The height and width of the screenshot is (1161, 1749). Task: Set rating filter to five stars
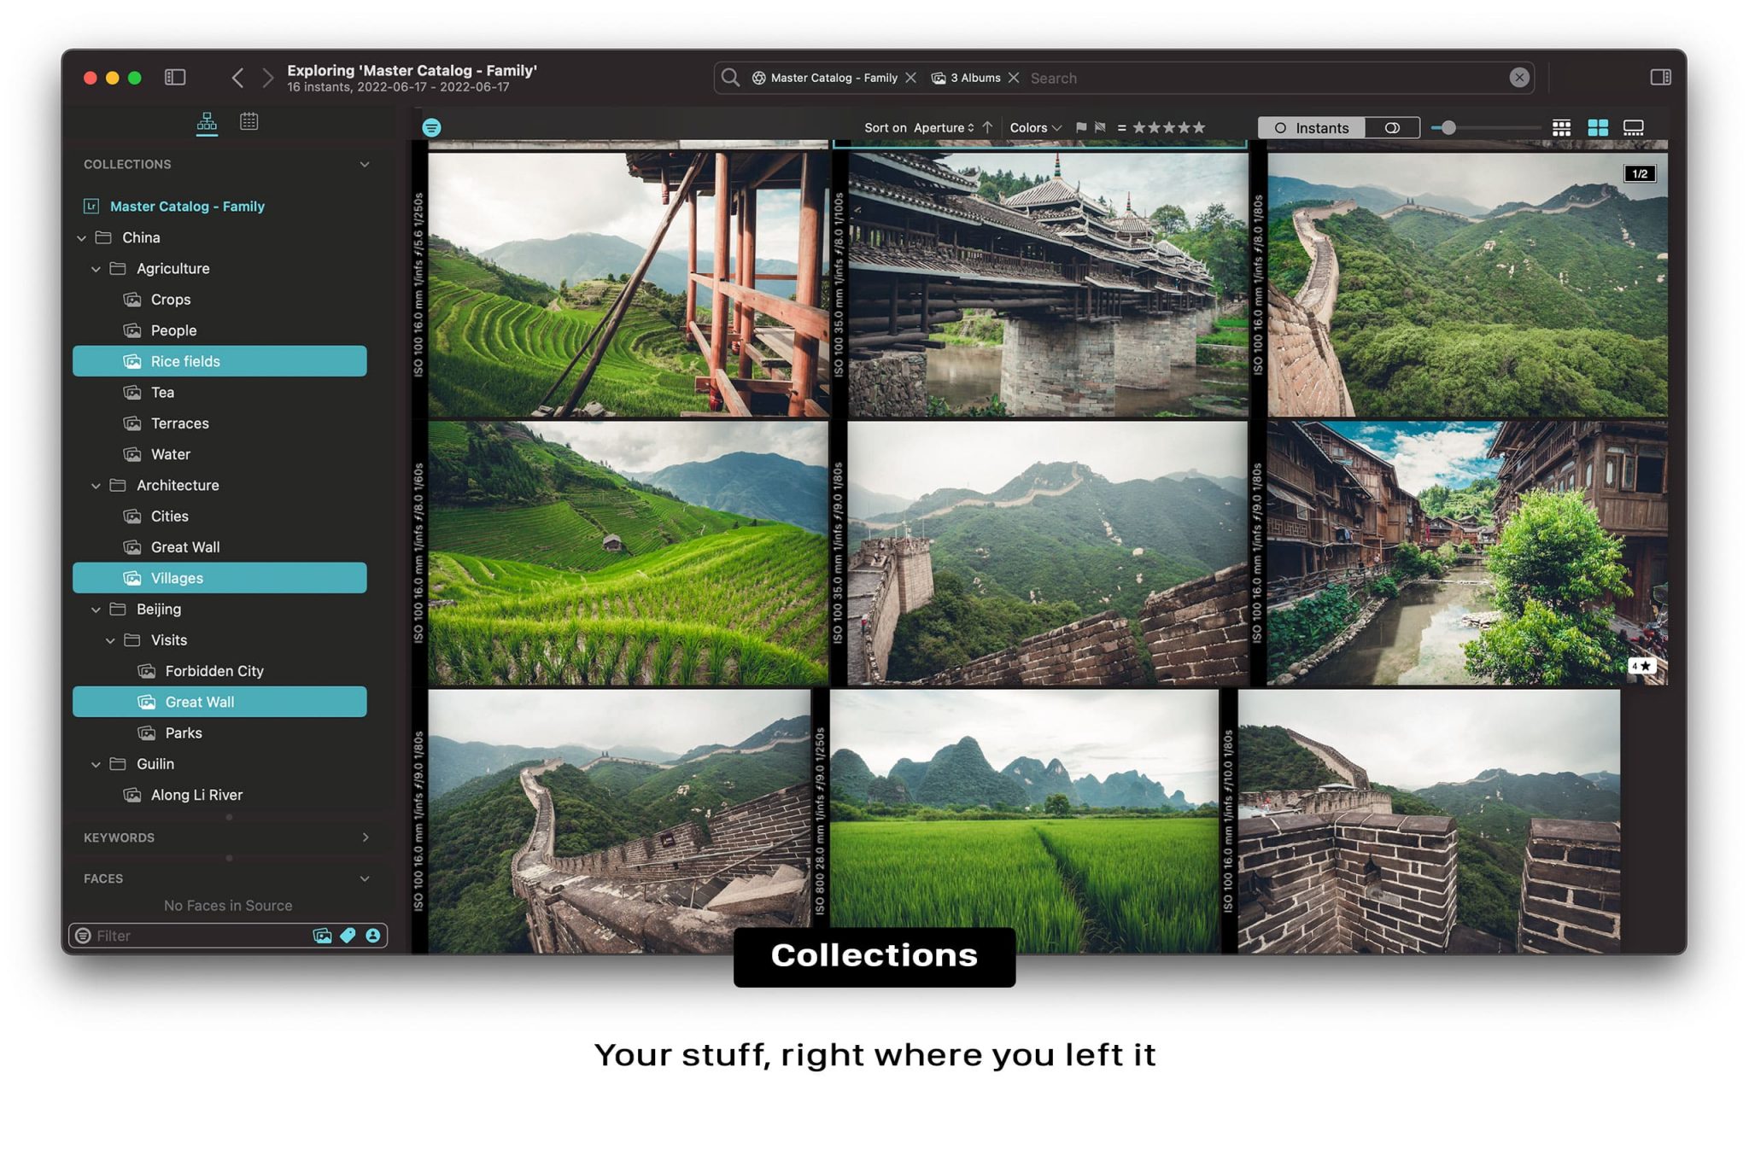point(1199,127)
